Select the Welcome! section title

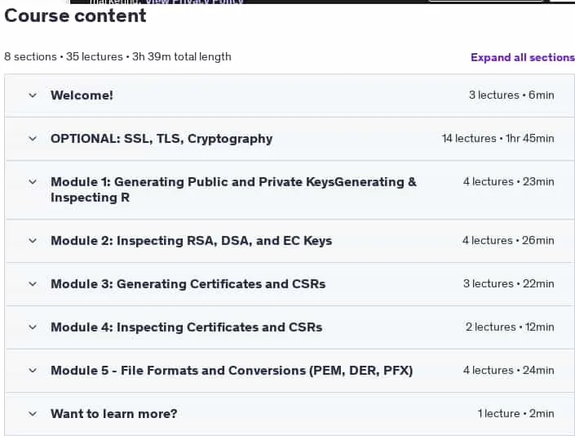[x=82, y=96]
